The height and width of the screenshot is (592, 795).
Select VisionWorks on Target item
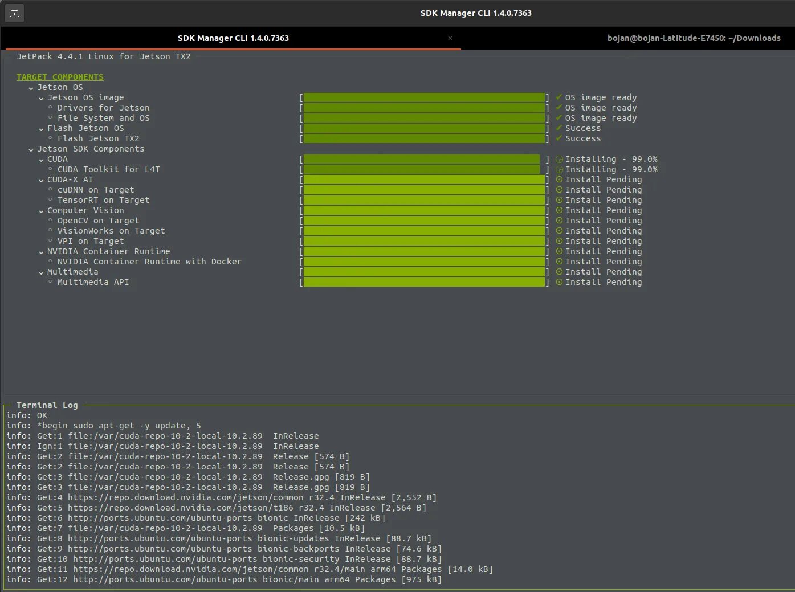pyautogui.click(x=111, y=231)
